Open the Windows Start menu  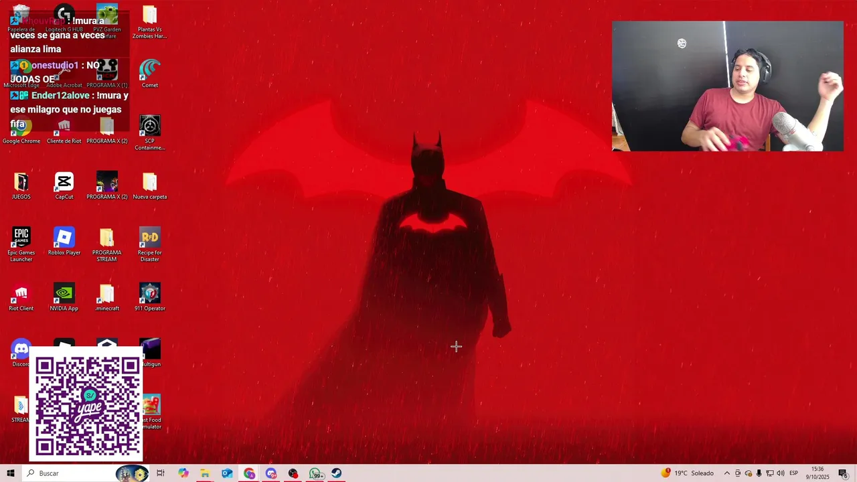coord(11,473)
